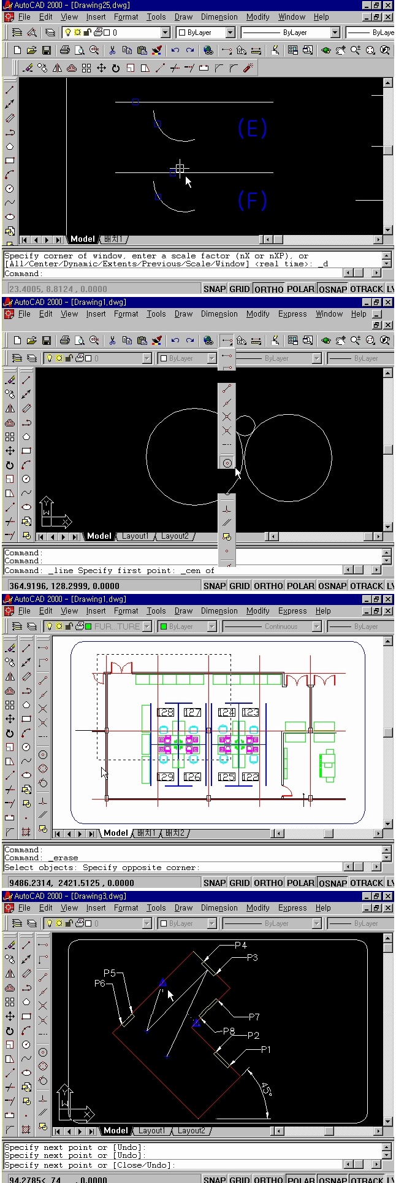Click New icon in Drawing25 window toolbar

(x=17, y=50)
